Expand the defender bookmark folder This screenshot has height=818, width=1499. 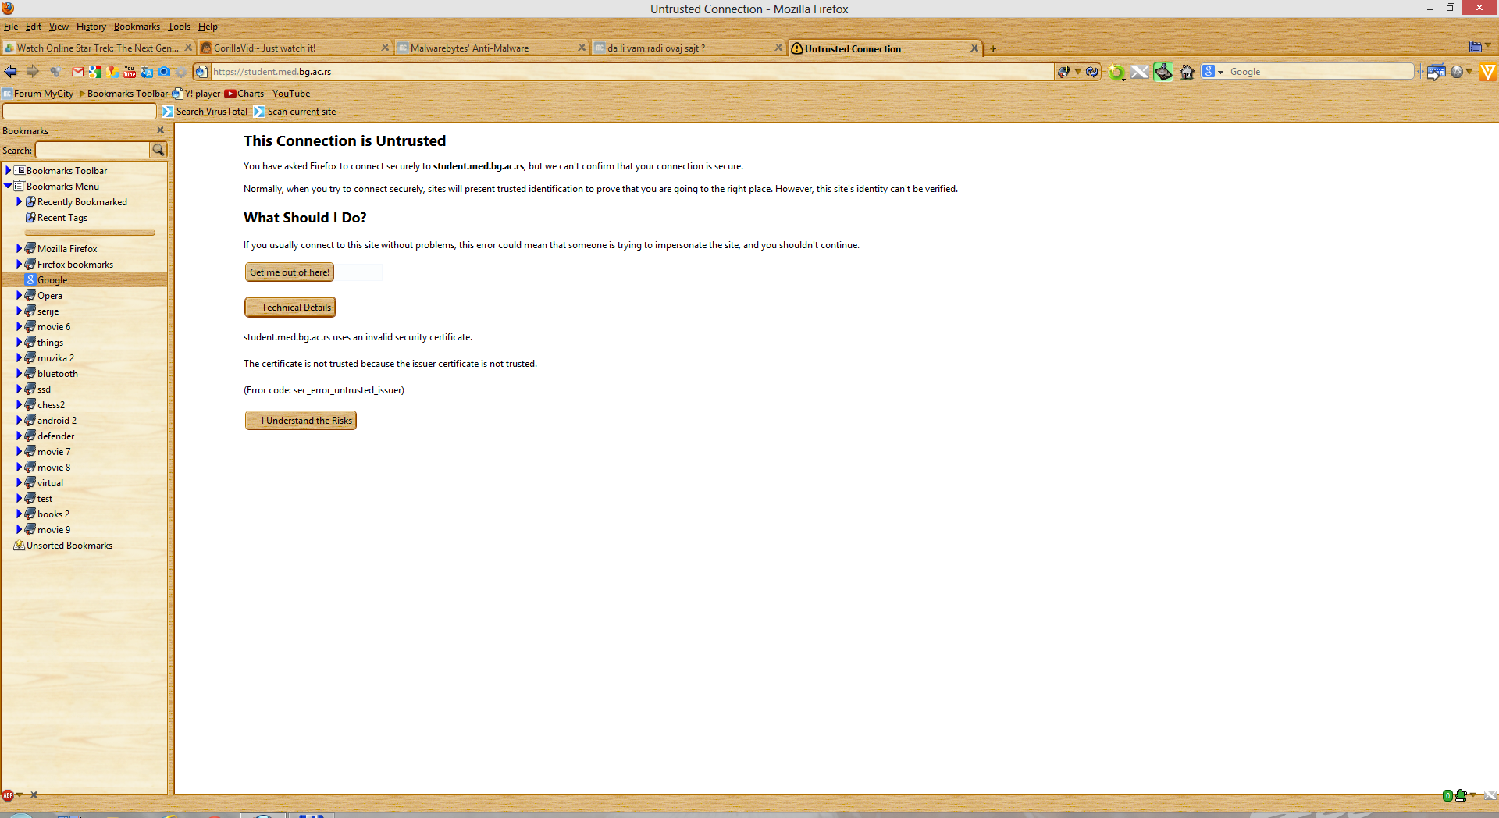[19, 436]
